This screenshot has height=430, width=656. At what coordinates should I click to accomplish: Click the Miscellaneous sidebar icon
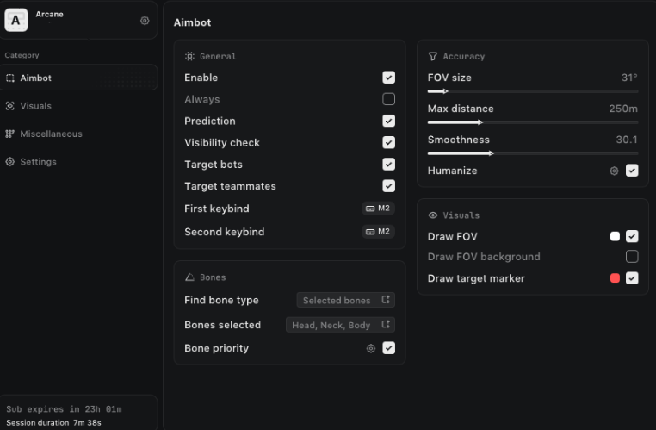tap(9, 134)
